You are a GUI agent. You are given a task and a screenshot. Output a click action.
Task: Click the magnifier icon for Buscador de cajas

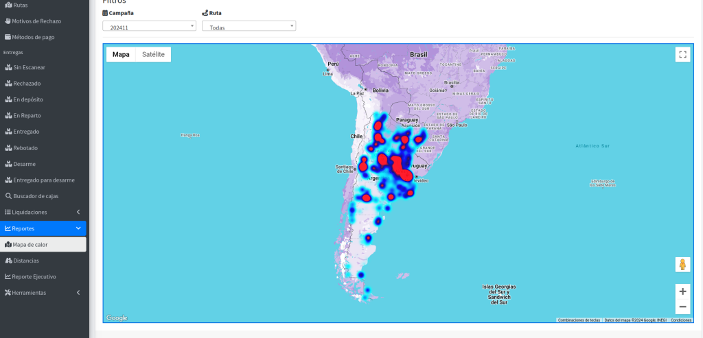click(8, 196)
